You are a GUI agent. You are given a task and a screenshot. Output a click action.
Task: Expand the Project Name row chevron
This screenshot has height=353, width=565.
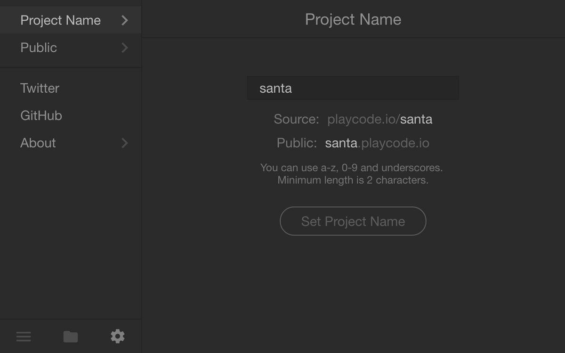point(125,20)
